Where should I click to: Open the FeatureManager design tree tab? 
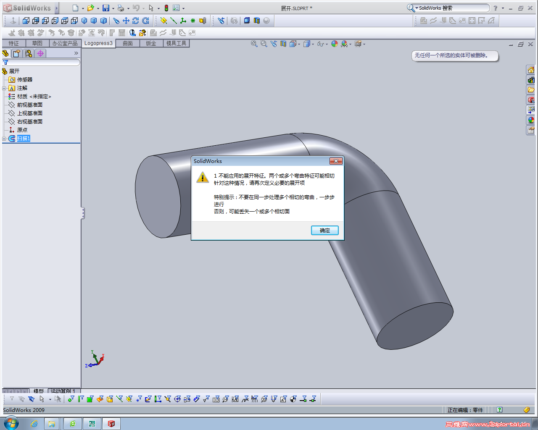click(x=5, y=53)
